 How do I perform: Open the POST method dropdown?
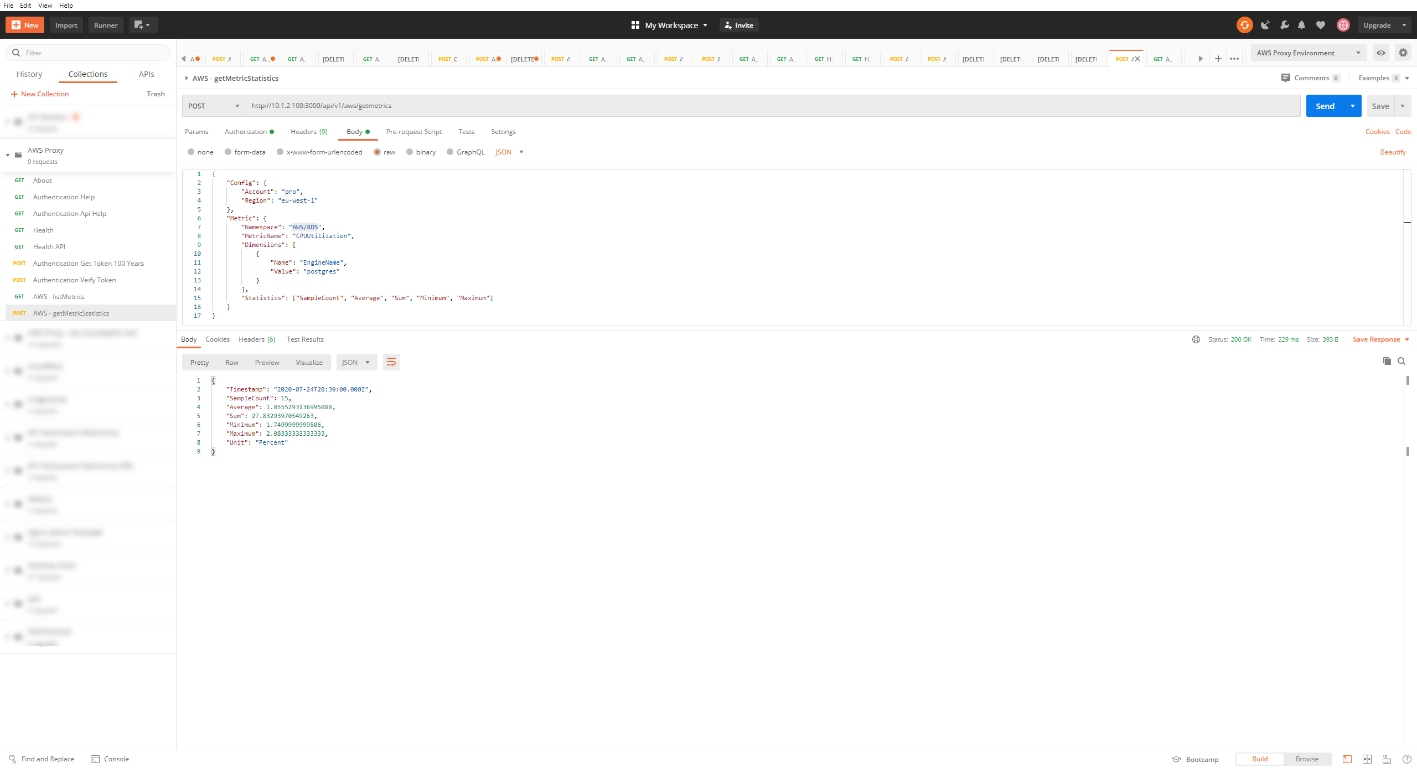214,106
